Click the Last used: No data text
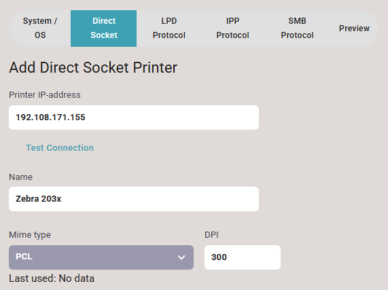This screenshot has height=290, width=388. click(52, 278)
